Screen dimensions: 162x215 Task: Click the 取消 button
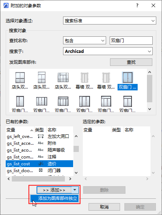[x=104, y=207]
